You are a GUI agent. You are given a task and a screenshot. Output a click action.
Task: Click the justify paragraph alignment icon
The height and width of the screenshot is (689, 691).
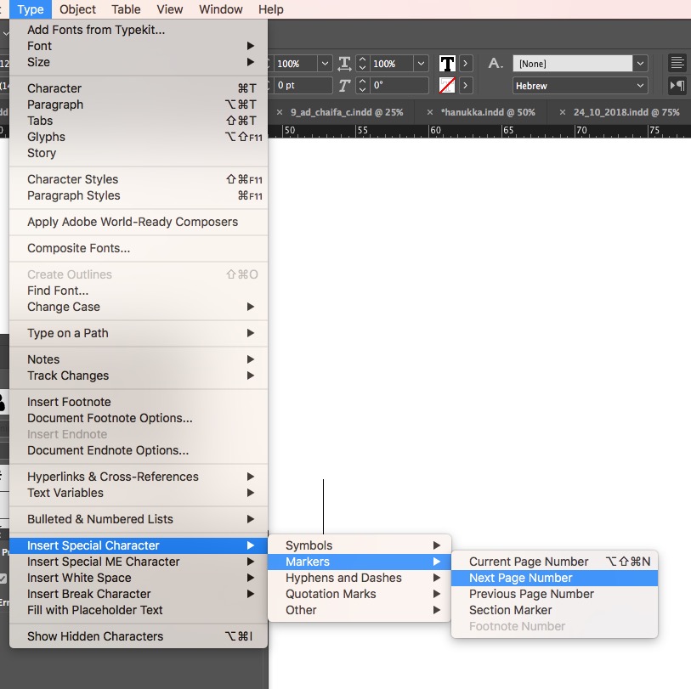[x=677, y=64]
